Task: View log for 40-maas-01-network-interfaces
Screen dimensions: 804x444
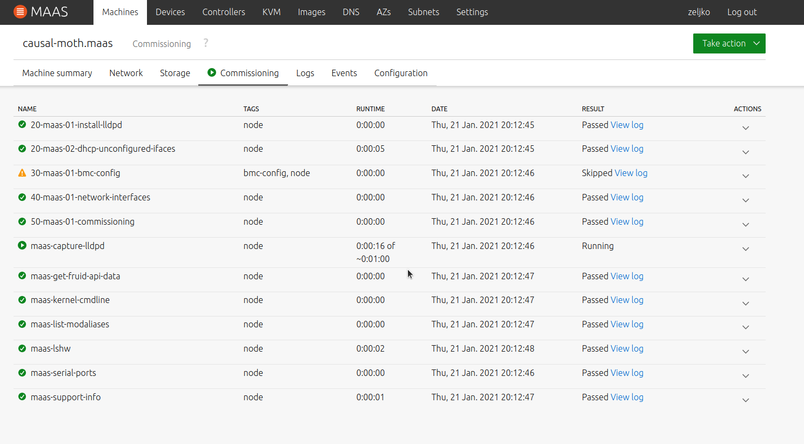Action: pyautogui.click(x=627, y=197)
